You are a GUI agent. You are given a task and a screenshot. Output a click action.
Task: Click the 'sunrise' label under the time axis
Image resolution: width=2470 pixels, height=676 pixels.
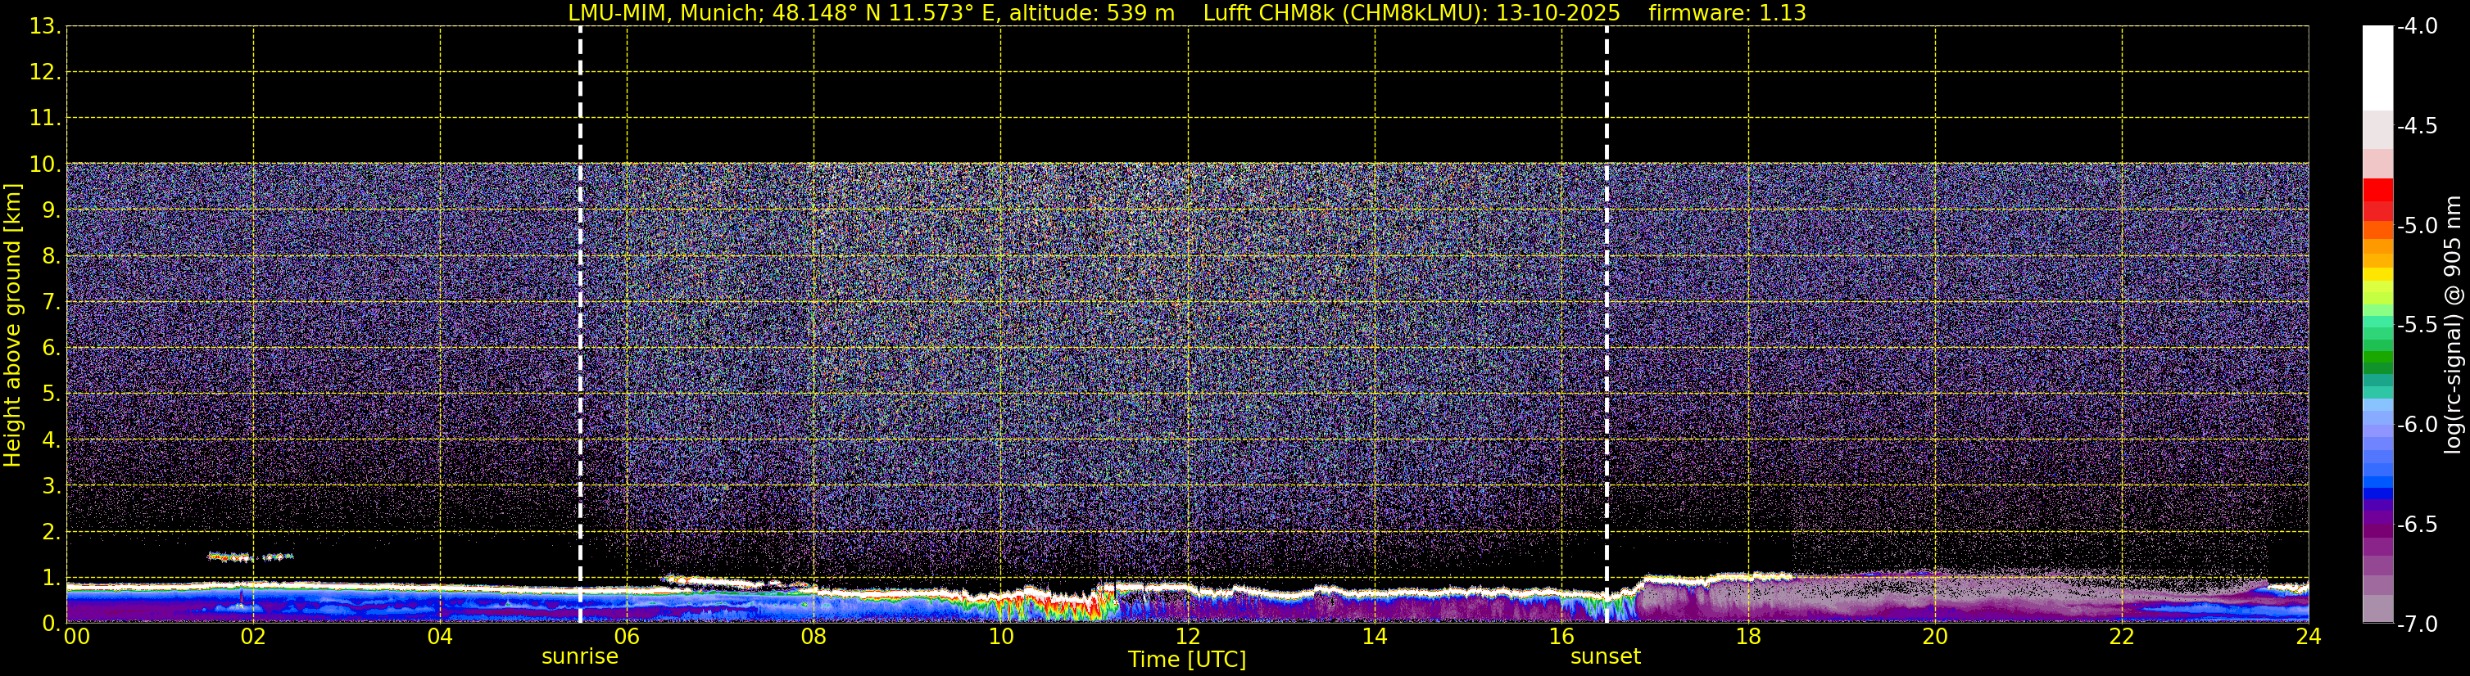click(x=580, y=657)
